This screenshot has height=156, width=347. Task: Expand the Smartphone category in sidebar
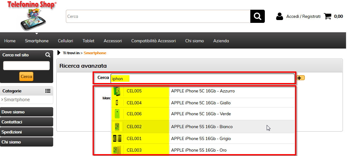(17, 99)
